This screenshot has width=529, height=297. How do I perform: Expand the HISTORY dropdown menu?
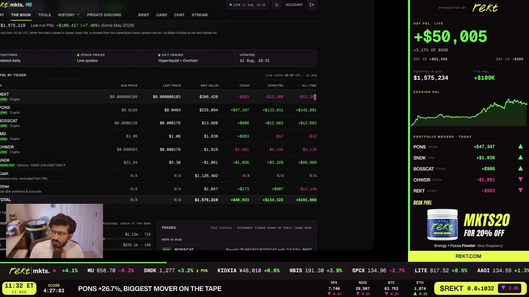tap(69, 15)
